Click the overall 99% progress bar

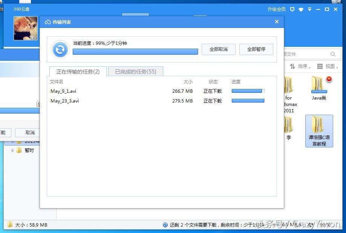[x=135, y=51]
